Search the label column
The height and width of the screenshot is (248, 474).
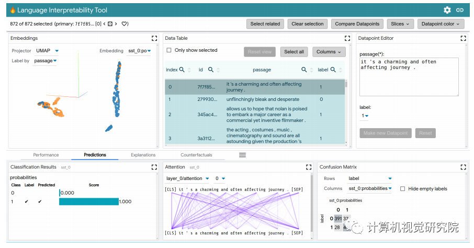coord(333,70)
